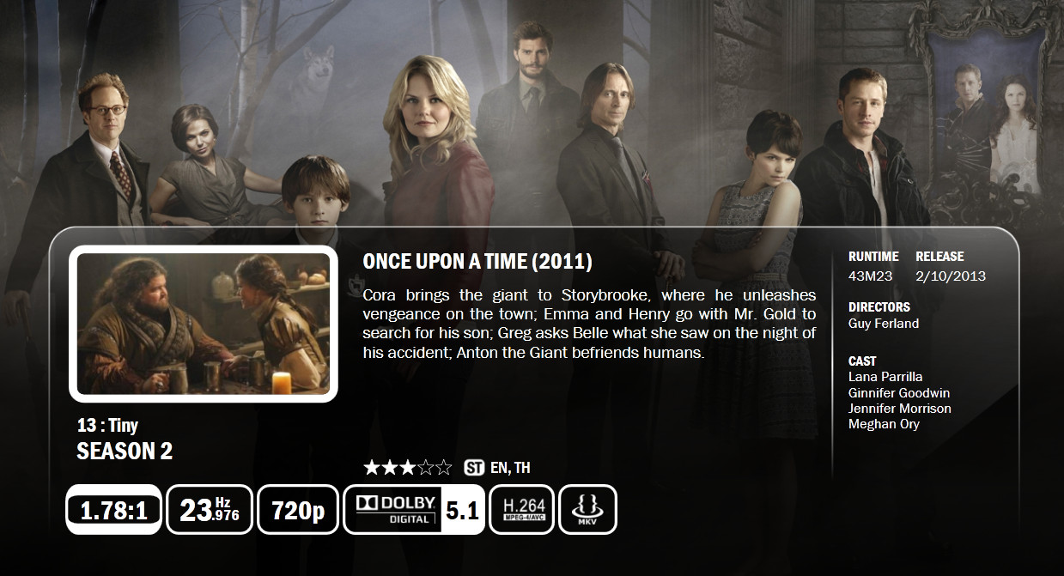This screenshot has height=576, width=1064.
Task: Click cast member Lana Parrilla
Action: 885,377
